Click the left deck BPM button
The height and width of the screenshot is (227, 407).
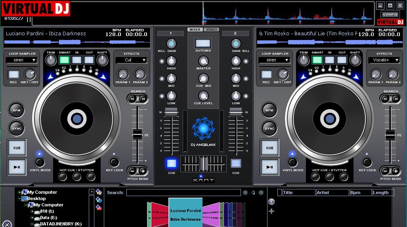coord(17,110)
